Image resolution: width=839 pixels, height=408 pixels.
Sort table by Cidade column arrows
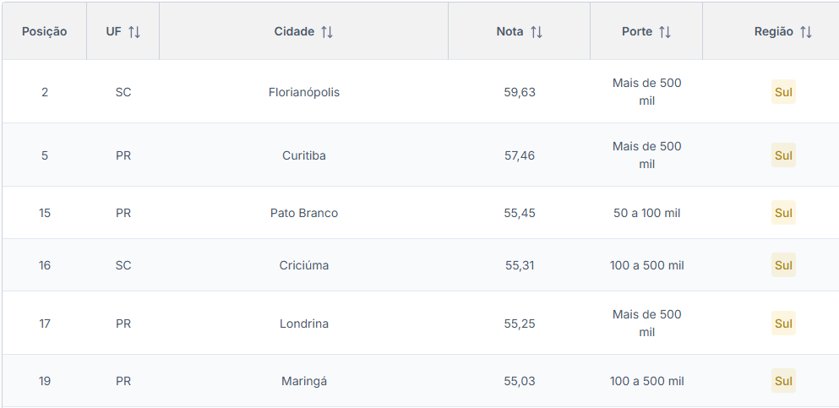click(x=327, y=32)
